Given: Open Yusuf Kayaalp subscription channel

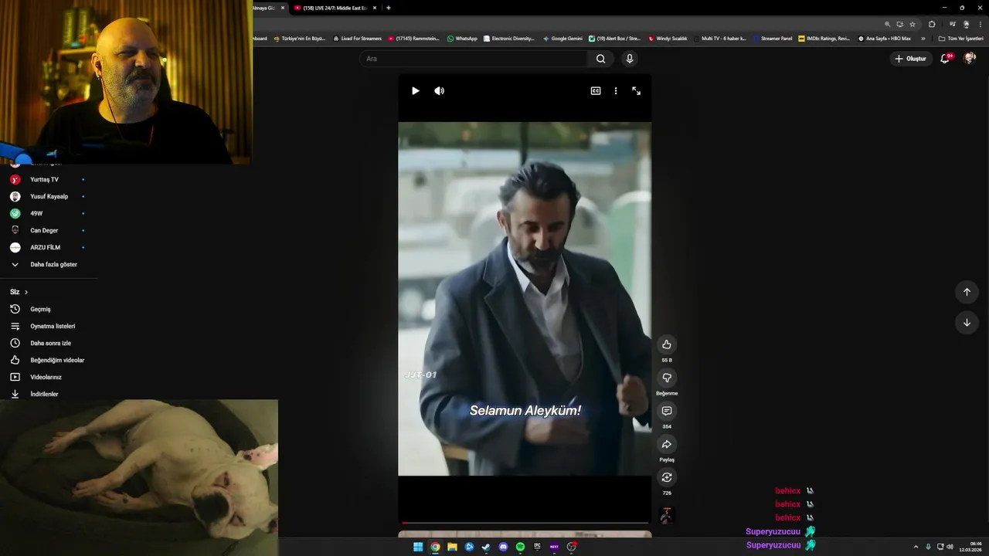Looking at the screenshot, I should tap(48, 196).
